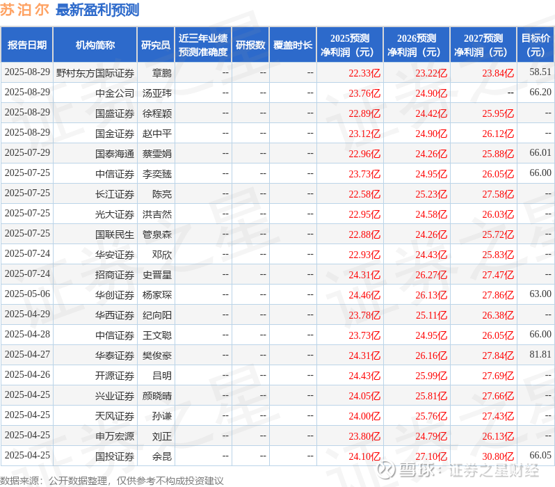Click the target price 81.81

tap(540, 354)
